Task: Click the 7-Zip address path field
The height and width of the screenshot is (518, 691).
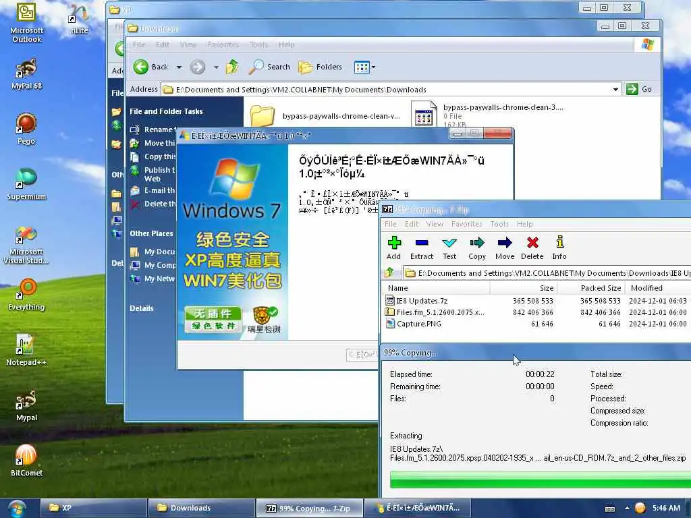Action: (x=547, y=273)
